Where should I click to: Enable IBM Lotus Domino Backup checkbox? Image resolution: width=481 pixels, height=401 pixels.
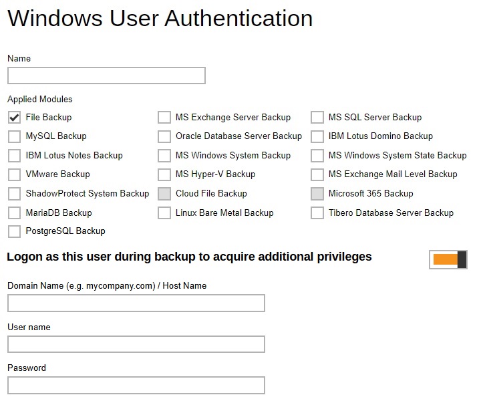tap(317, 136)
